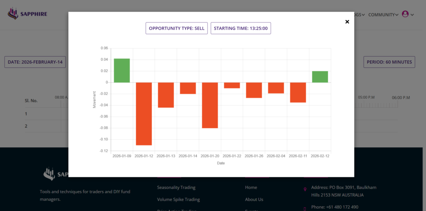This screenshot has height=211, width=426.
Task: Select the green bar for 2026-01-09
Action: 122,70
